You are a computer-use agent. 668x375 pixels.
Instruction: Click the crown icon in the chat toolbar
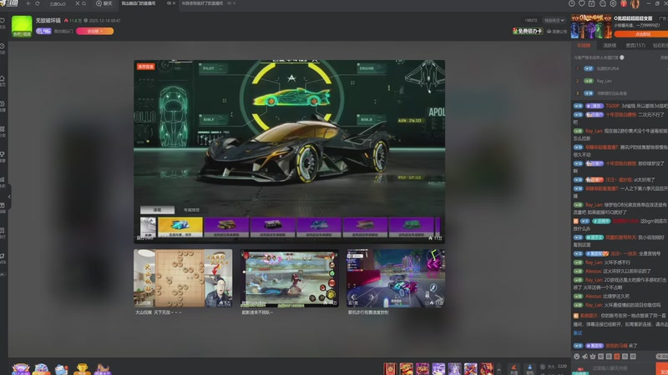pyautogui.click(x=593, y=357)
